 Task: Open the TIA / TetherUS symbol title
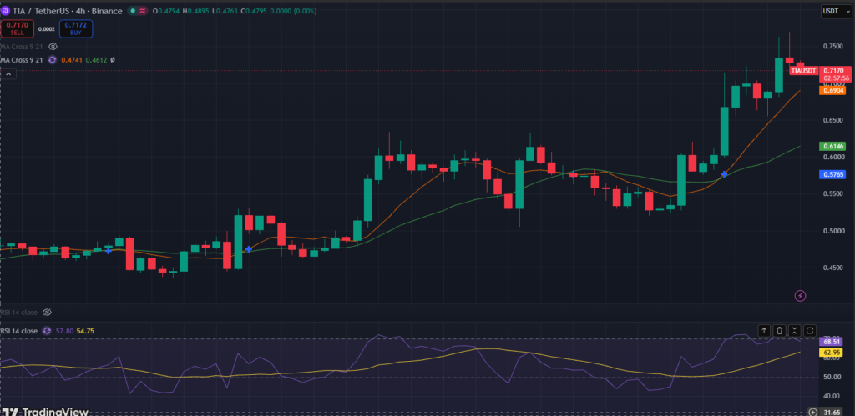(x=68, y=11)
